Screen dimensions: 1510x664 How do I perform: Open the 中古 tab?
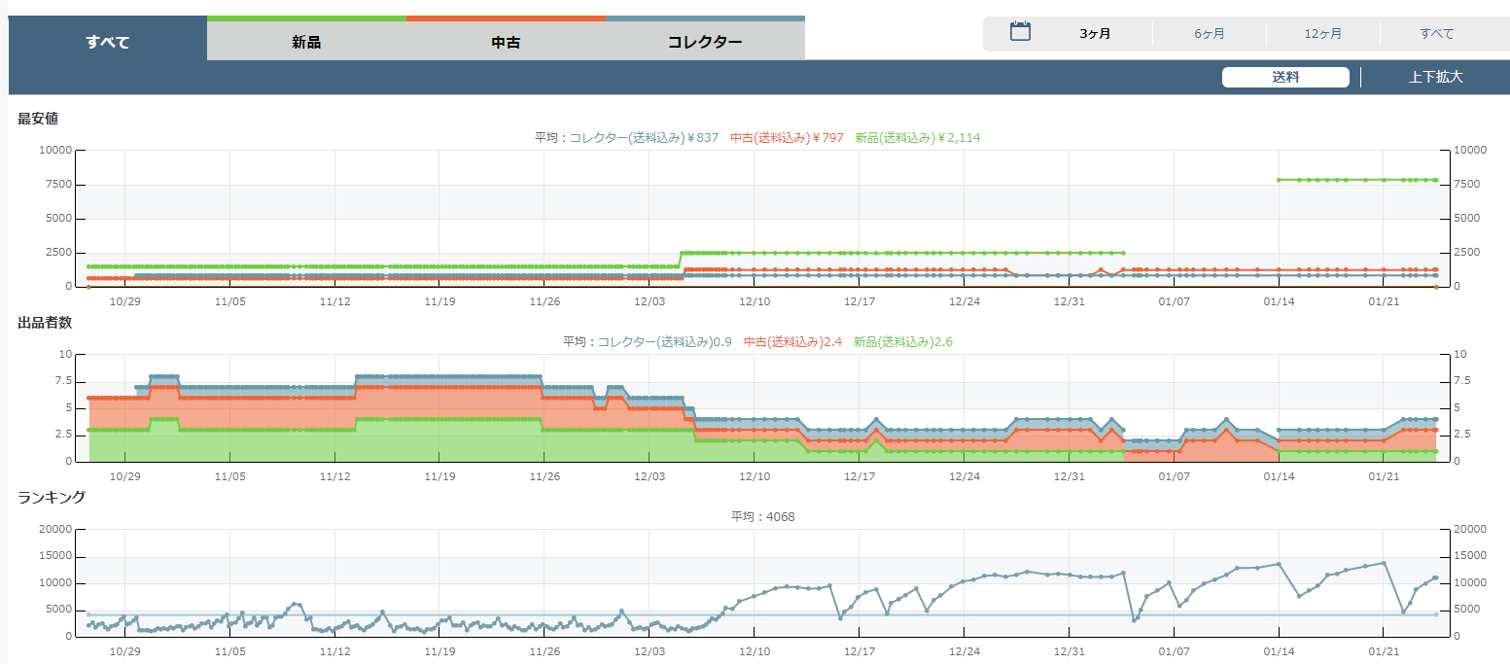pos(506,42)
